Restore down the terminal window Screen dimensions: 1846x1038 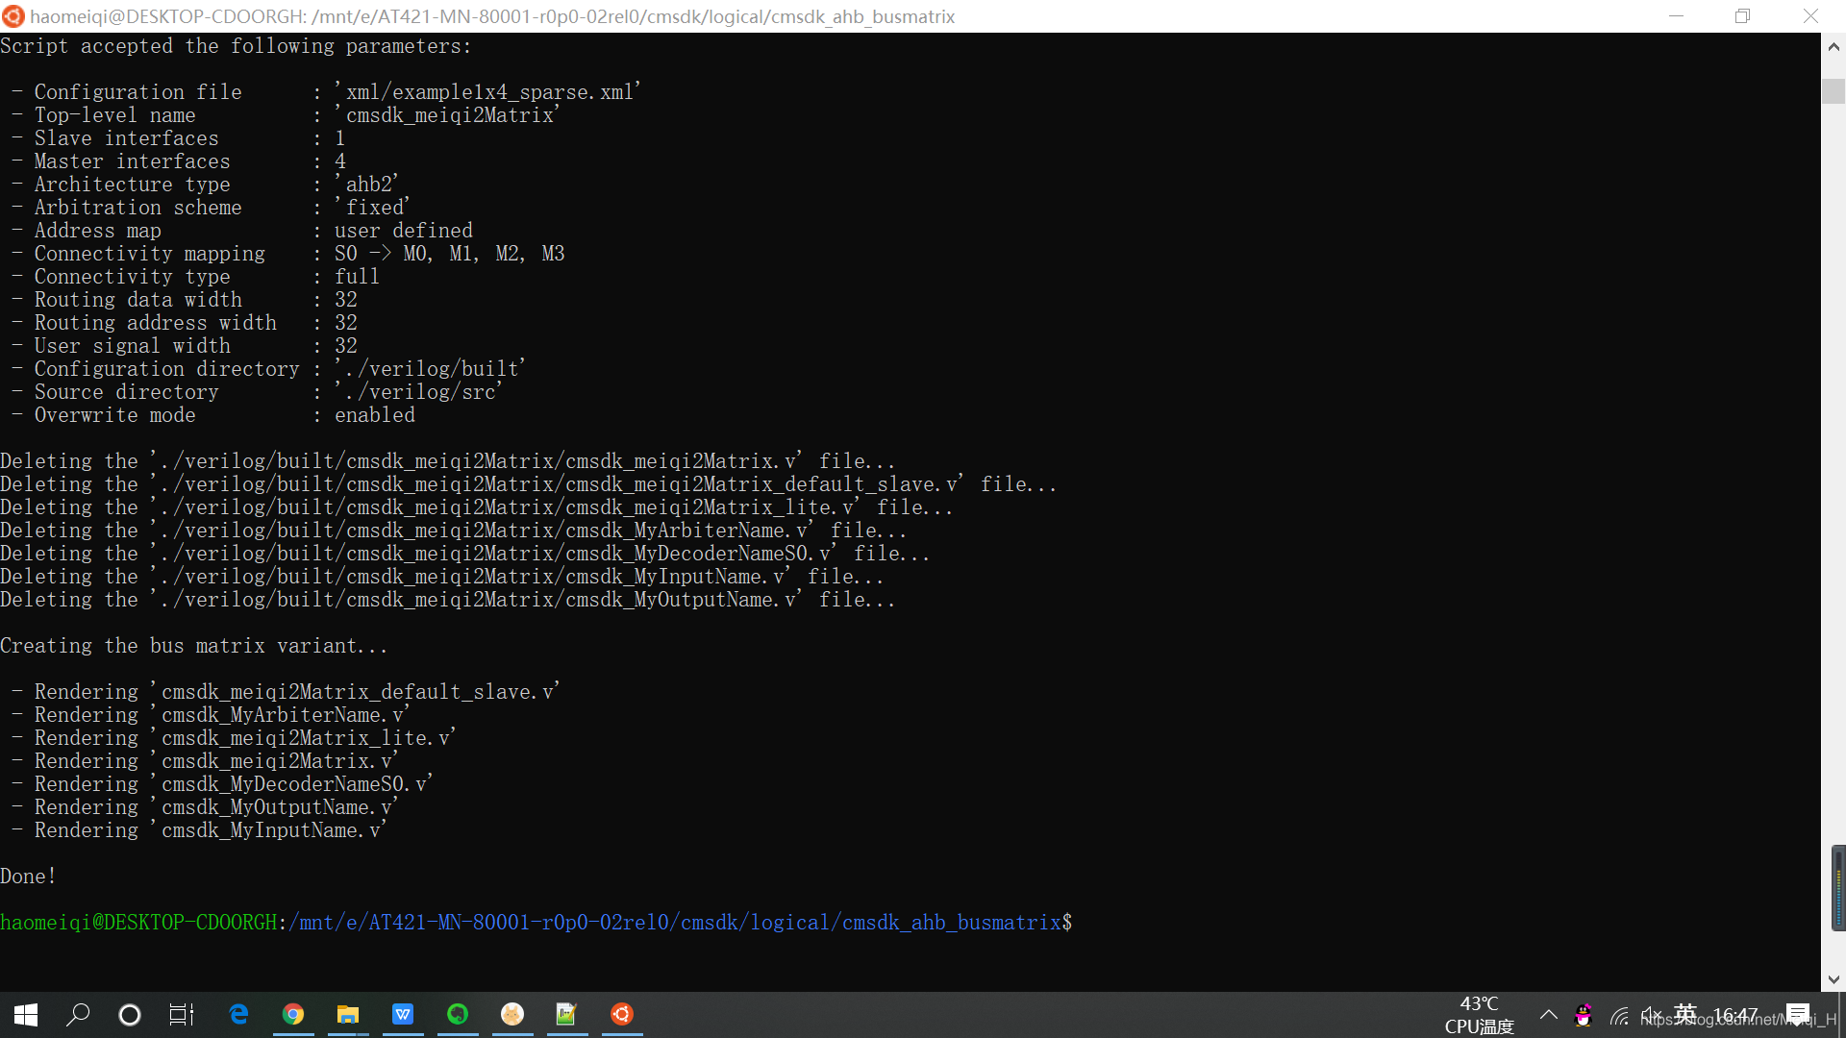click(x=1742, y=16)
